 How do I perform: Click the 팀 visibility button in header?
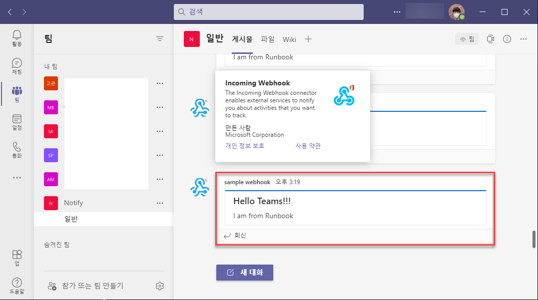(x=467, y=39)
